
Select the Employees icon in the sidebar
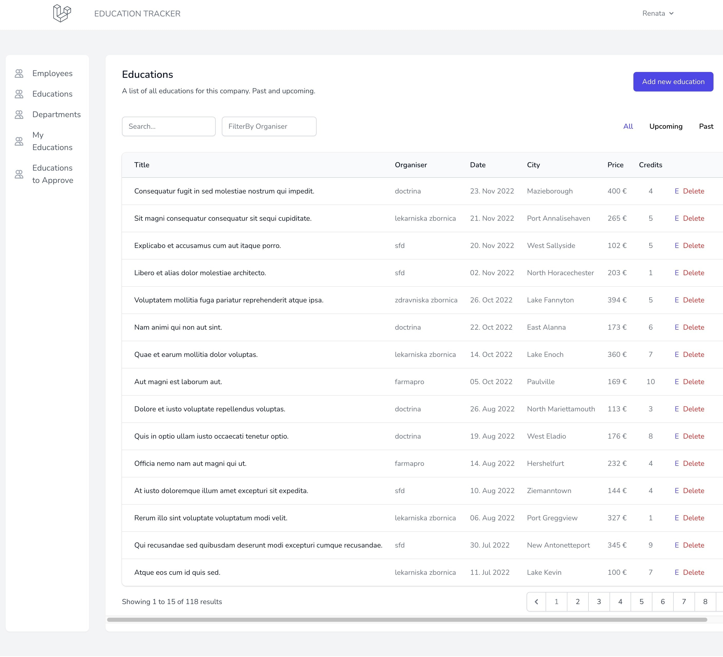[19, 73]
